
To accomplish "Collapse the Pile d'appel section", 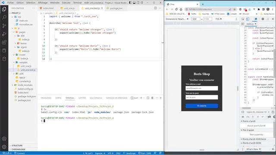I will (x=248, y=130).
